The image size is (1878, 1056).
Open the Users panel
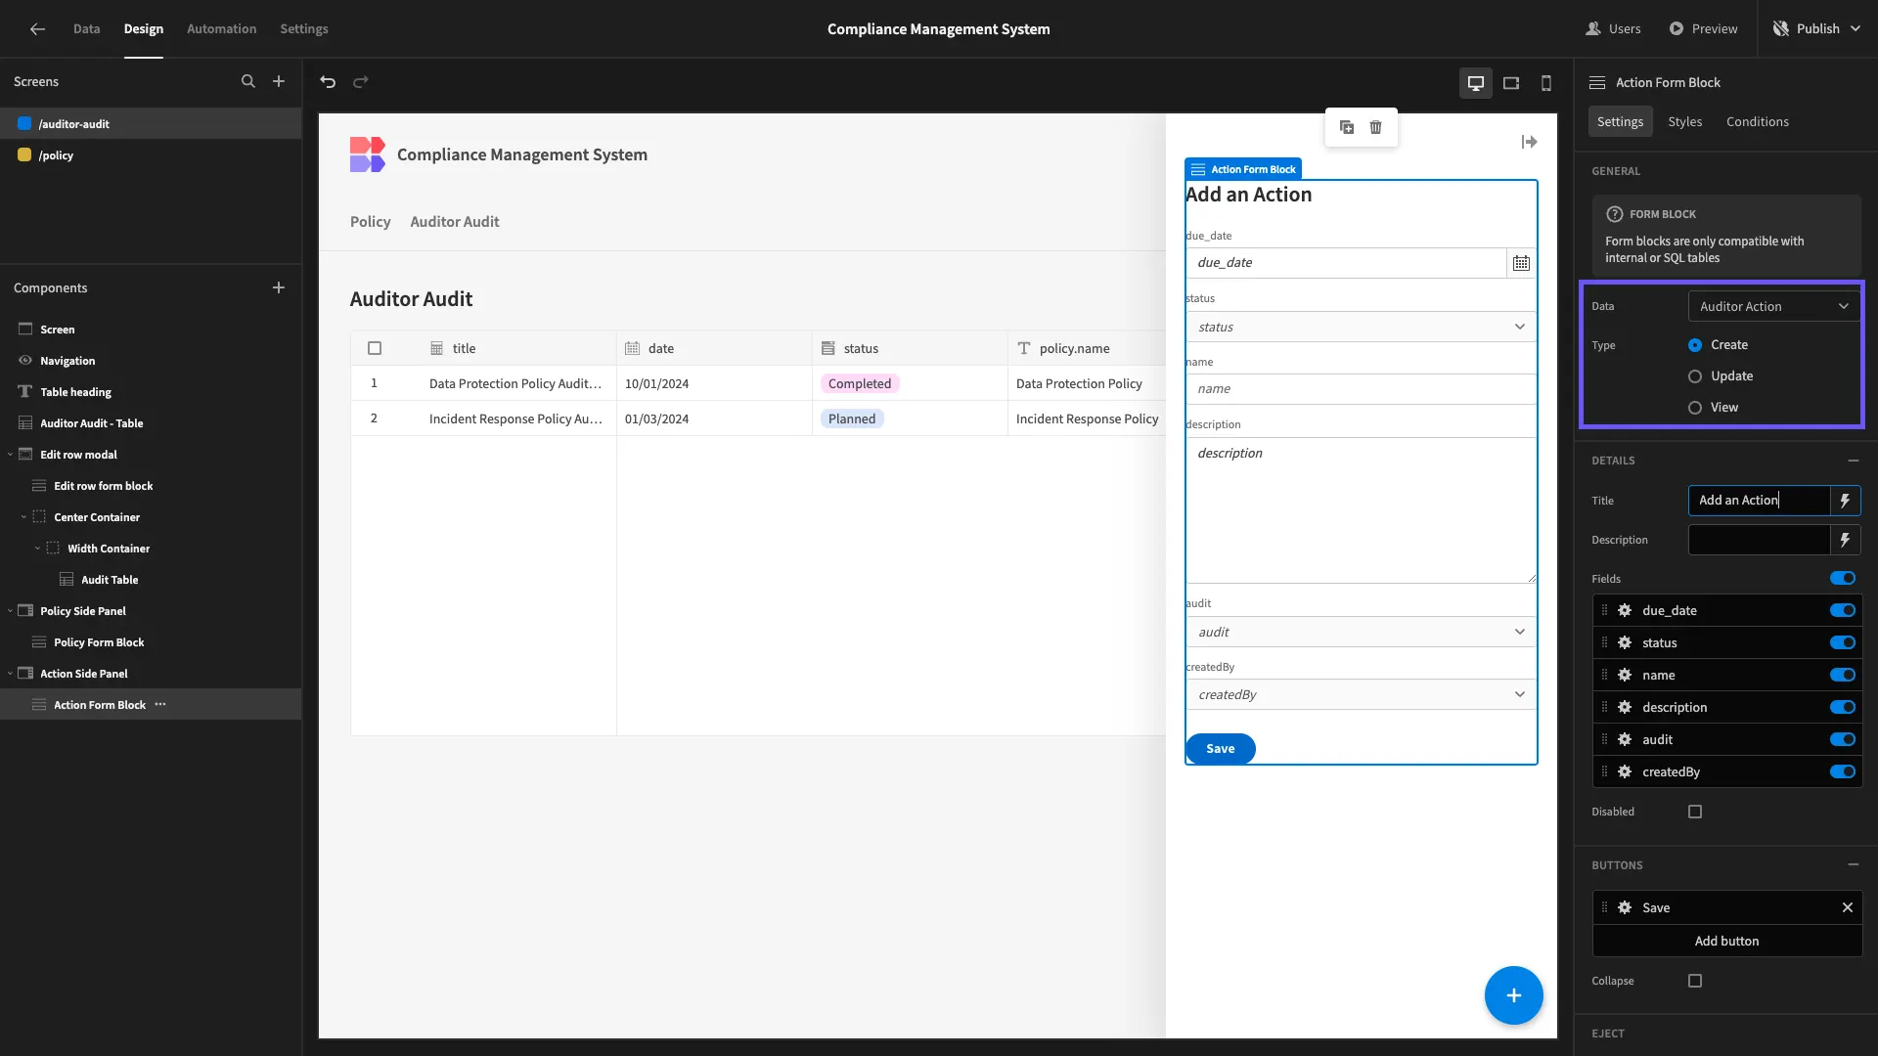[1613, 28]
